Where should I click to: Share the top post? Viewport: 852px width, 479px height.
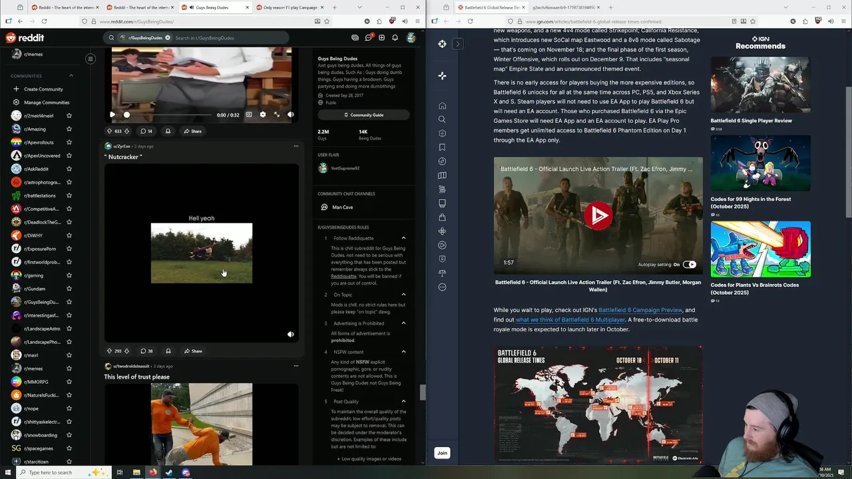[x=193, y=131]
